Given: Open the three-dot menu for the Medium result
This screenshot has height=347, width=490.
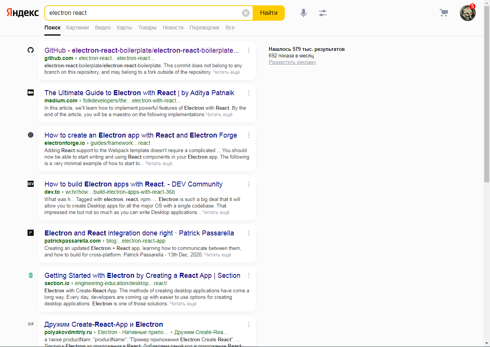Looking at the screenshot, I should [249, 93].
